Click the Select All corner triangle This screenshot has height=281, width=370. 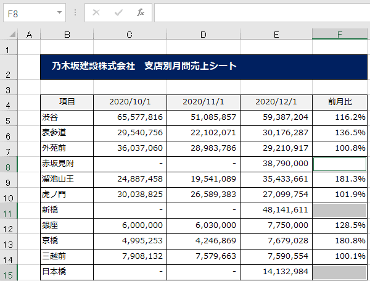12,34
